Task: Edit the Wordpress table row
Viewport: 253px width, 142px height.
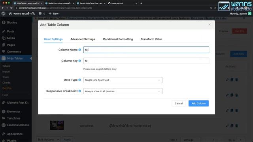Action: (227, 126)
